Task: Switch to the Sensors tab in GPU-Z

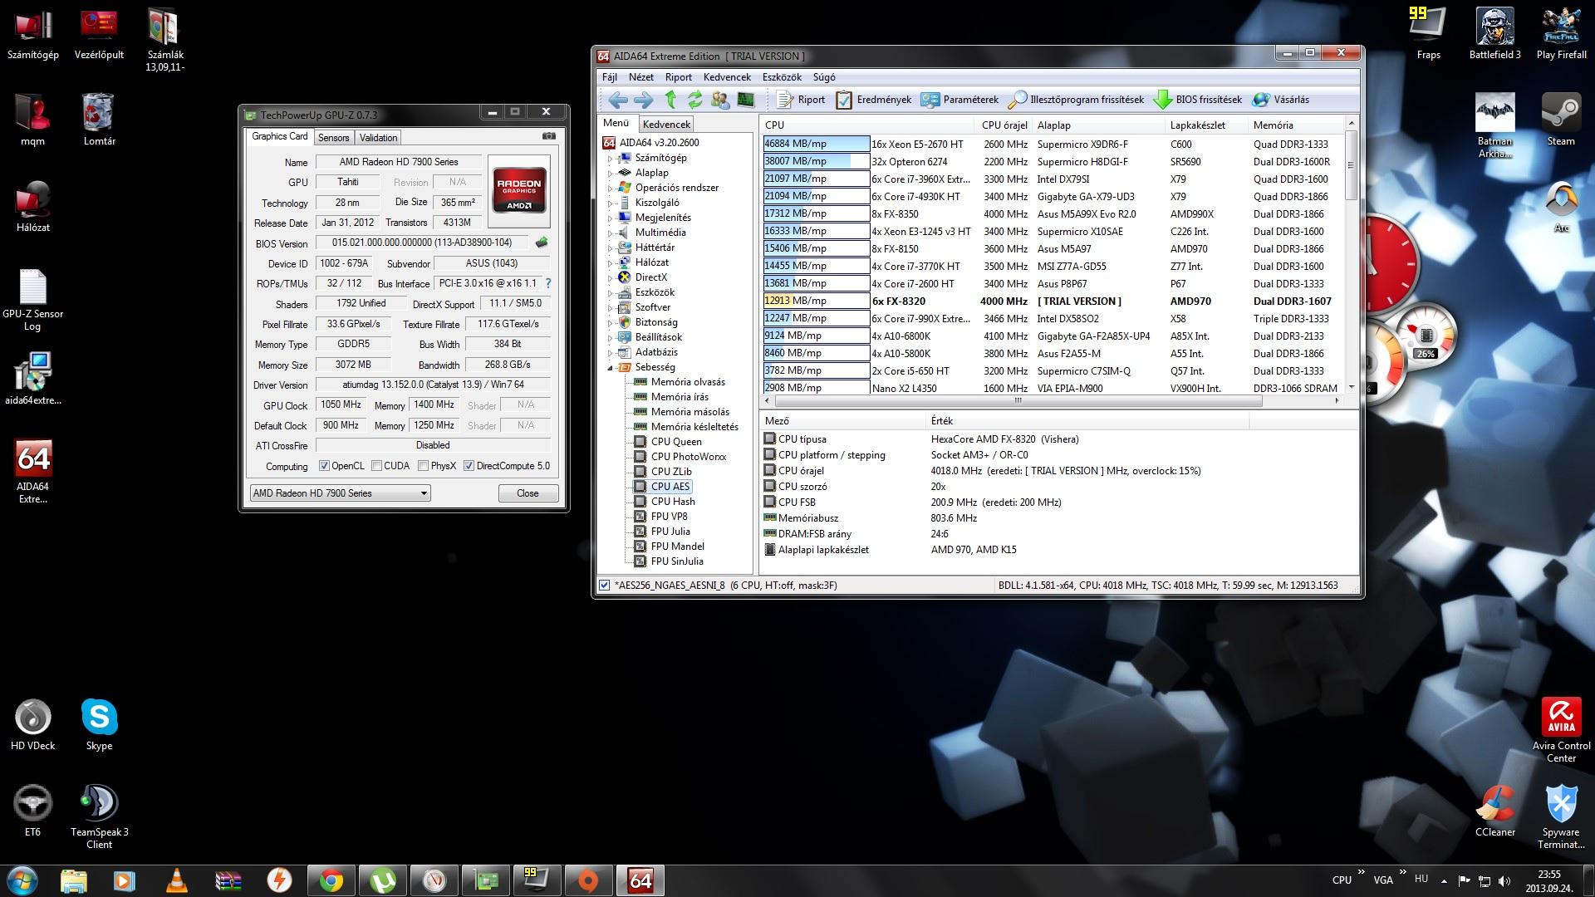Action: point(333,138)
